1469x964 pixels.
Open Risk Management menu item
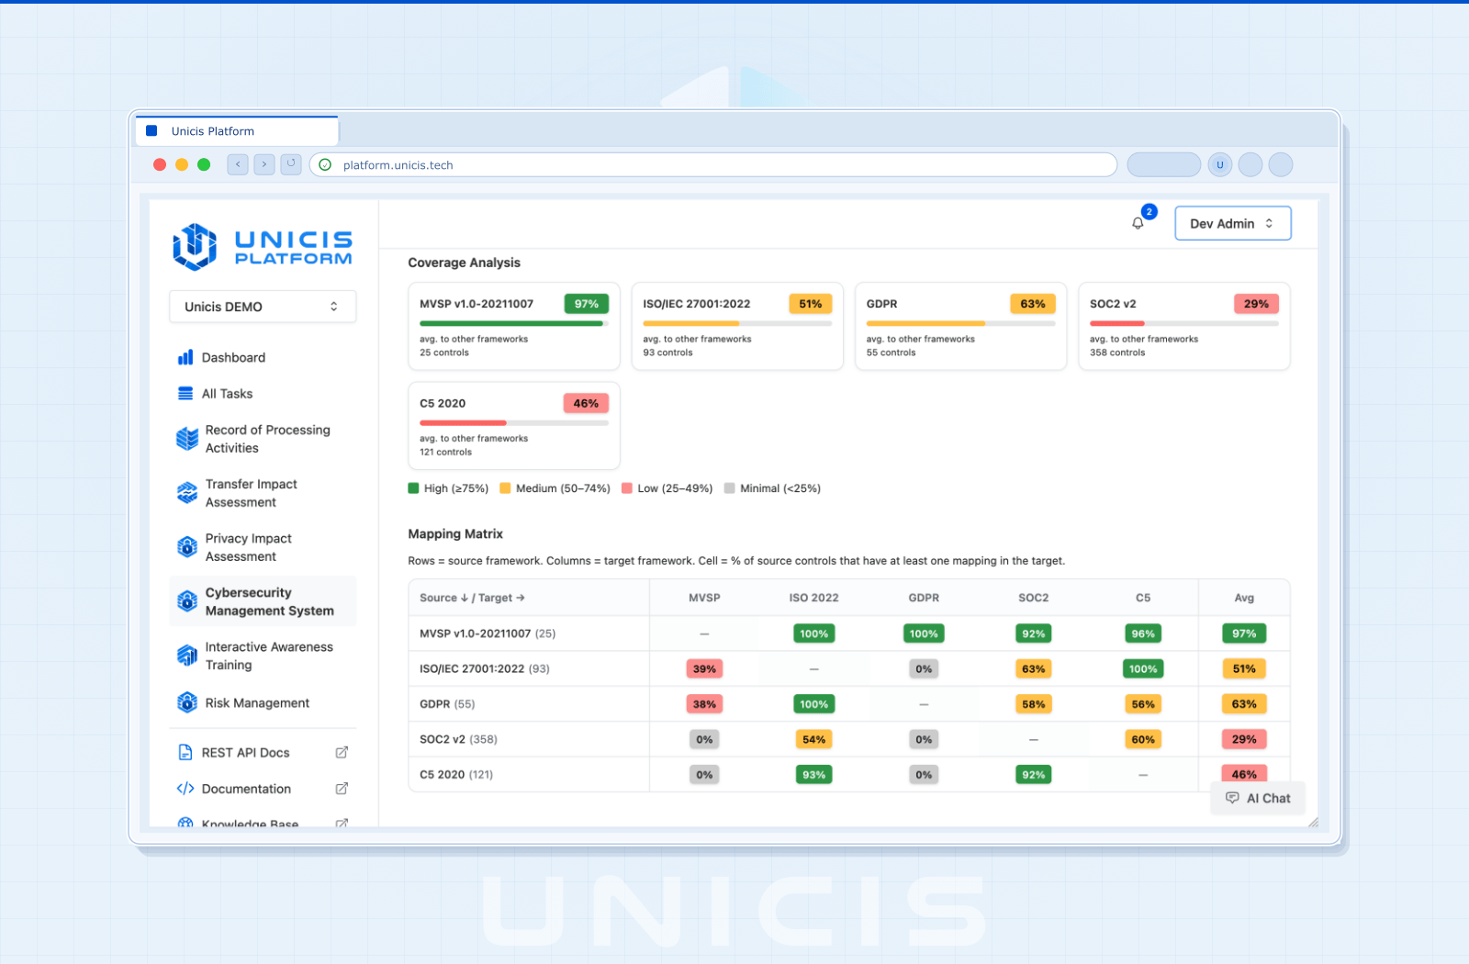263,702
